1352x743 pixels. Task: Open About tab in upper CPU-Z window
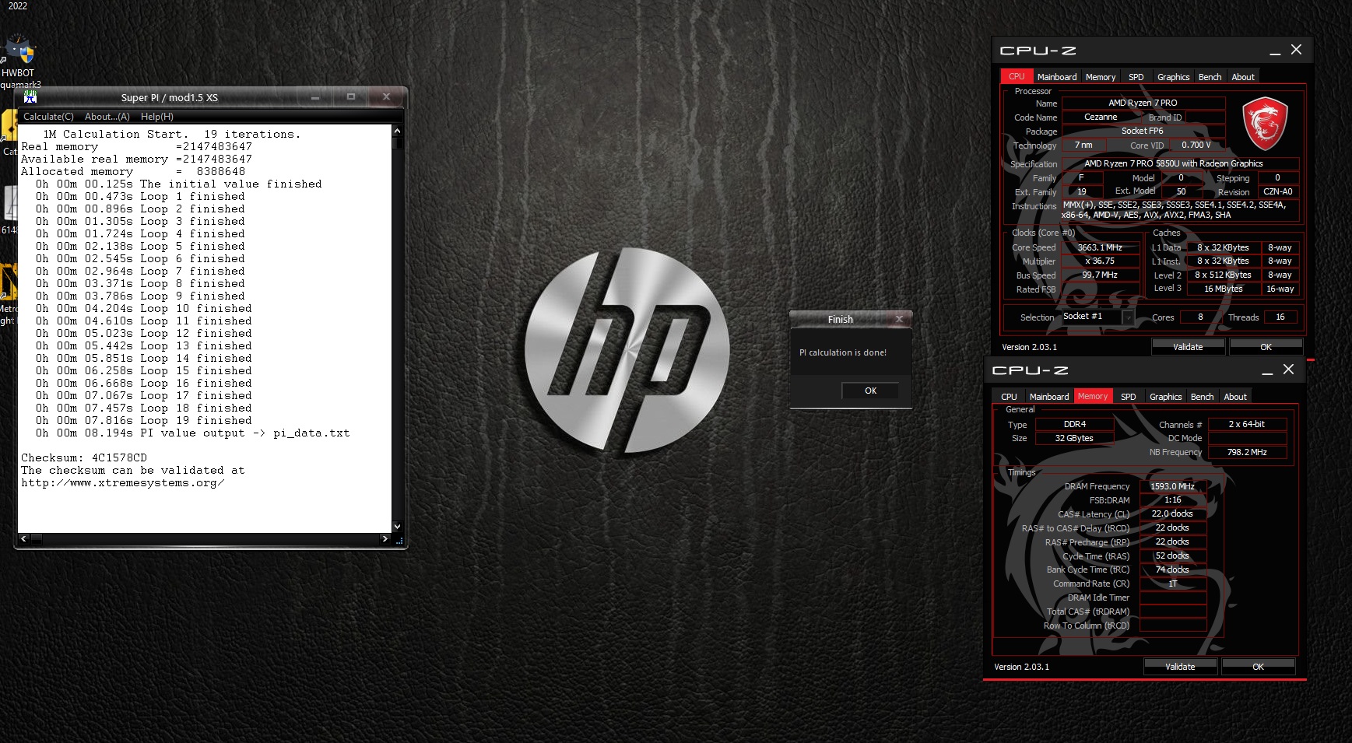click(x=1243, y=77)
